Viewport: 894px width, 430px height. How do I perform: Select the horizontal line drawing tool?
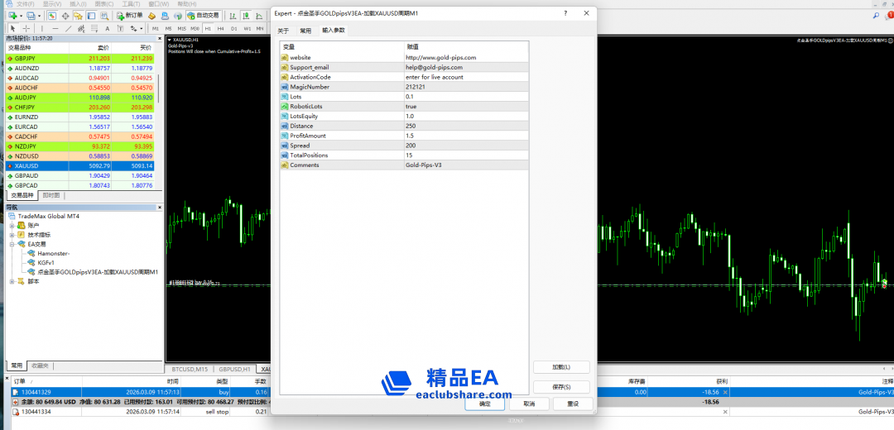(x=55, y=28)
